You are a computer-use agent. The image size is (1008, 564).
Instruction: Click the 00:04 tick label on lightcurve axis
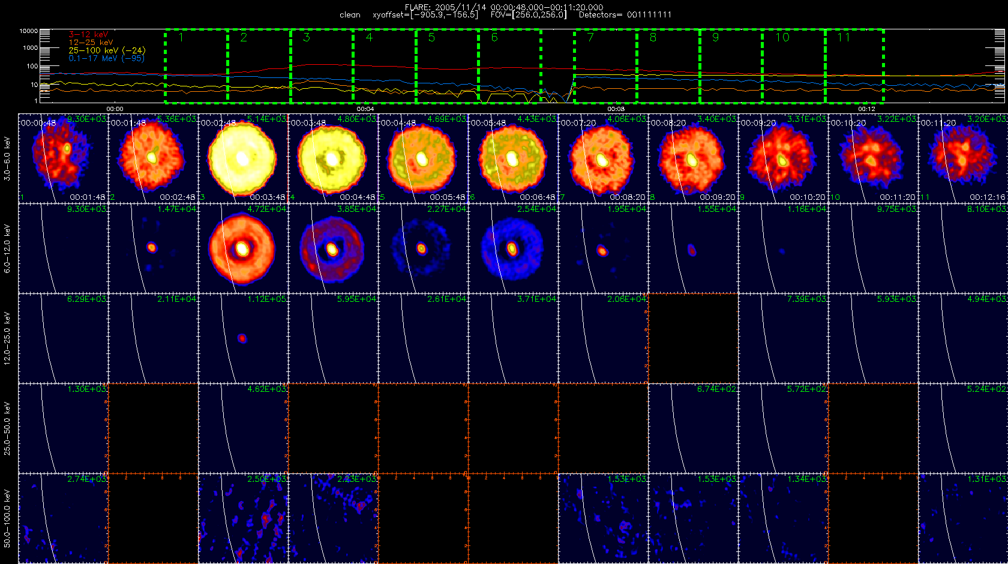pyautogui.click(x=365, y=109)
